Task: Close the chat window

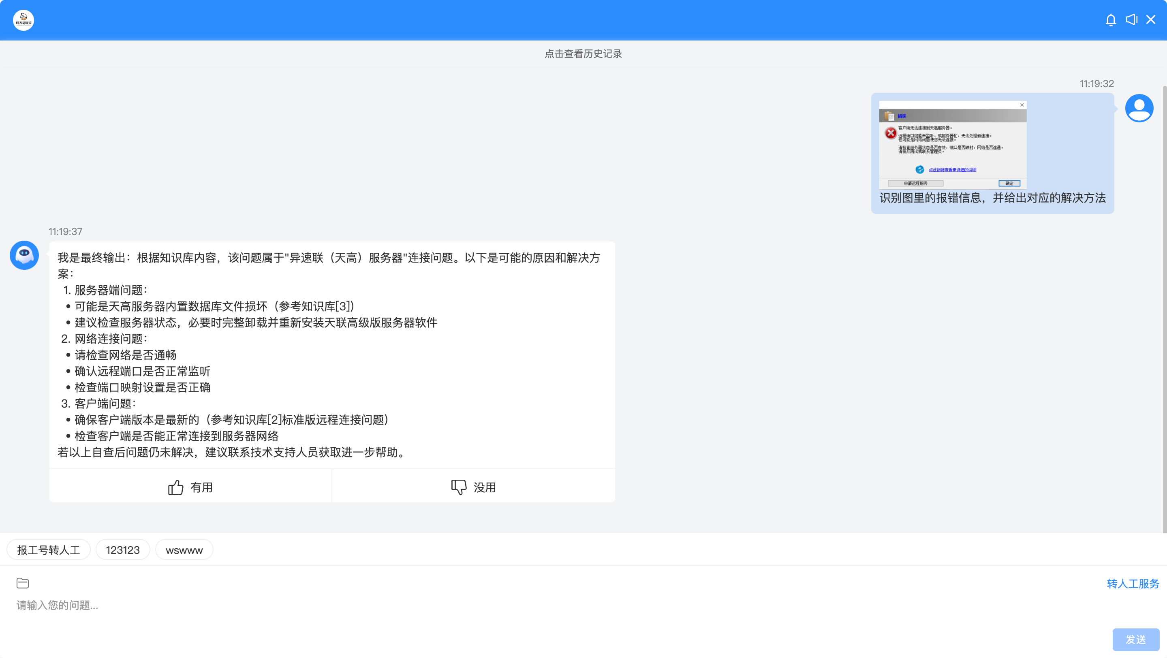Action: click(x=1151, y=19)
